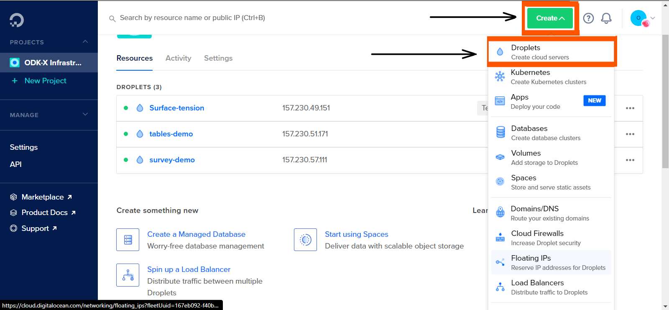Open the Surface-tension droplet link

coord(177,108)
